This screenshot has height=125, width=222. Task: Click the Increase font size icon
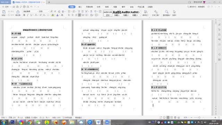52,11
